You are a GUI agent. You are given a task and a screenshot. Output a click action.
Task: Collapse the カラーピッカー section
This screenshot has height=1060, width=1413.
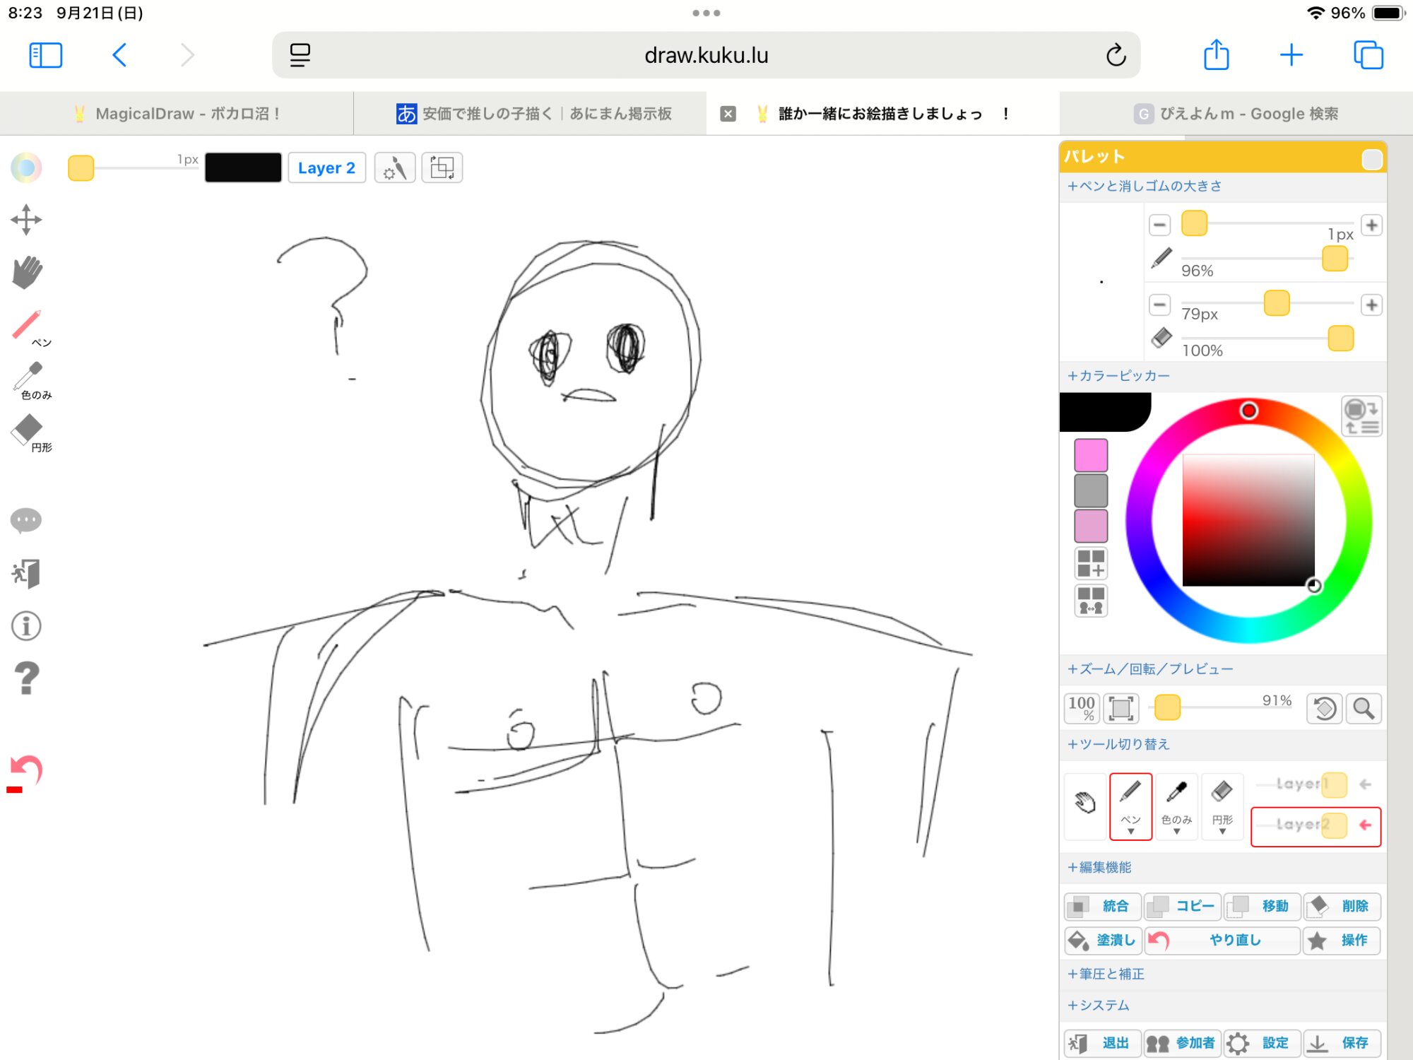(1118, 376)
